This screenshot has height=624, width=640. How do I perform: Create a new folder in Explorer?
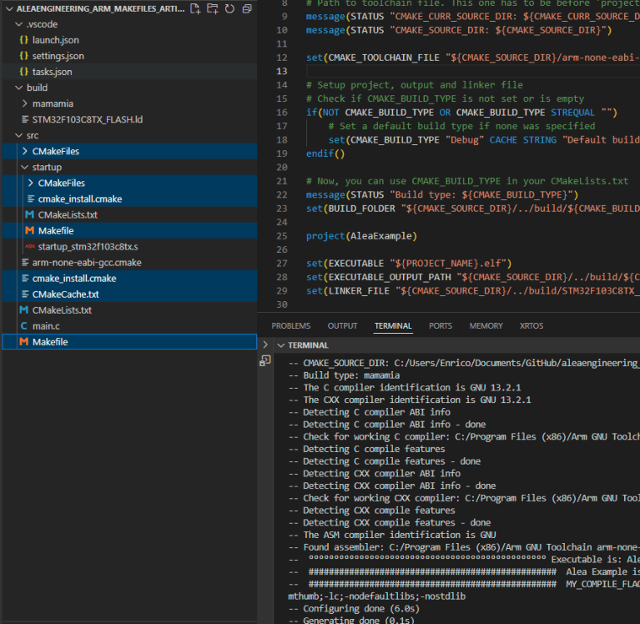coord(212,8)
